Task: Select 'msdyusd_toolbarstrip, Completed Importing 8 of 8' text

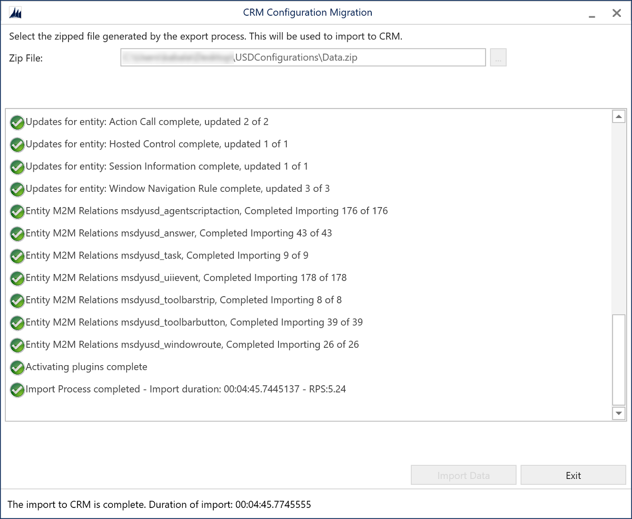Action: [x=184, y=300]
